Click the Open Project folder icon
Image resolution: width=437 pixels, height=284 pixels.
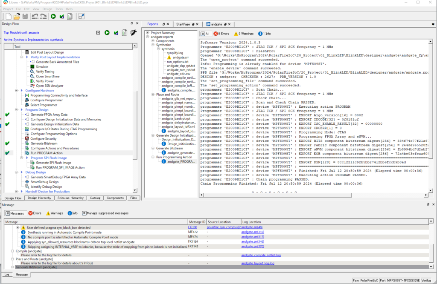pos(17,17)
